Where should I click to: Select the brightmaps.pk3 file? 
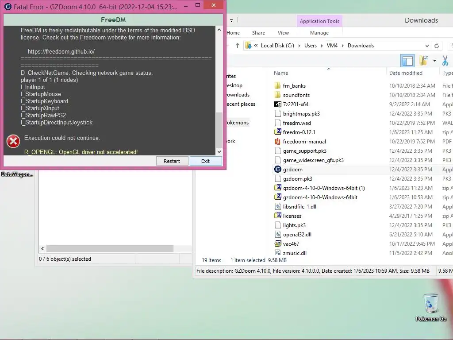301,114
